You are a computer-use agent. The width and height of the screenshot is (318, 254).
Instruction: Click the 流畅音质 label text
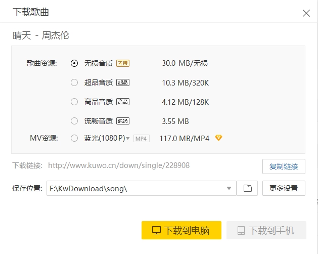click(99, 121)
